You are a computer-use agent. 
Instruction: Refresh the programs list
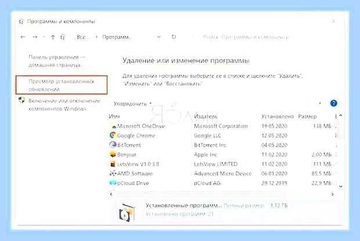(x=174, y=37)
